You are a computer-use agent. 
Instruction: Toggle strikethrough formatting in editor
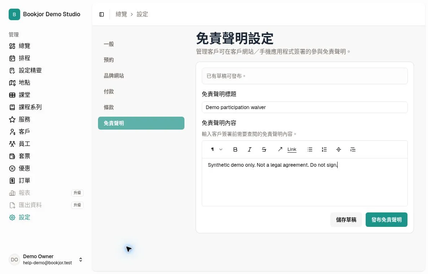point(264,149)
